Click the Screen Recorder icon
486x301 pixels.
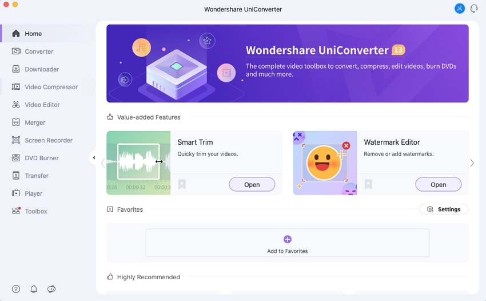pos(16,140)
